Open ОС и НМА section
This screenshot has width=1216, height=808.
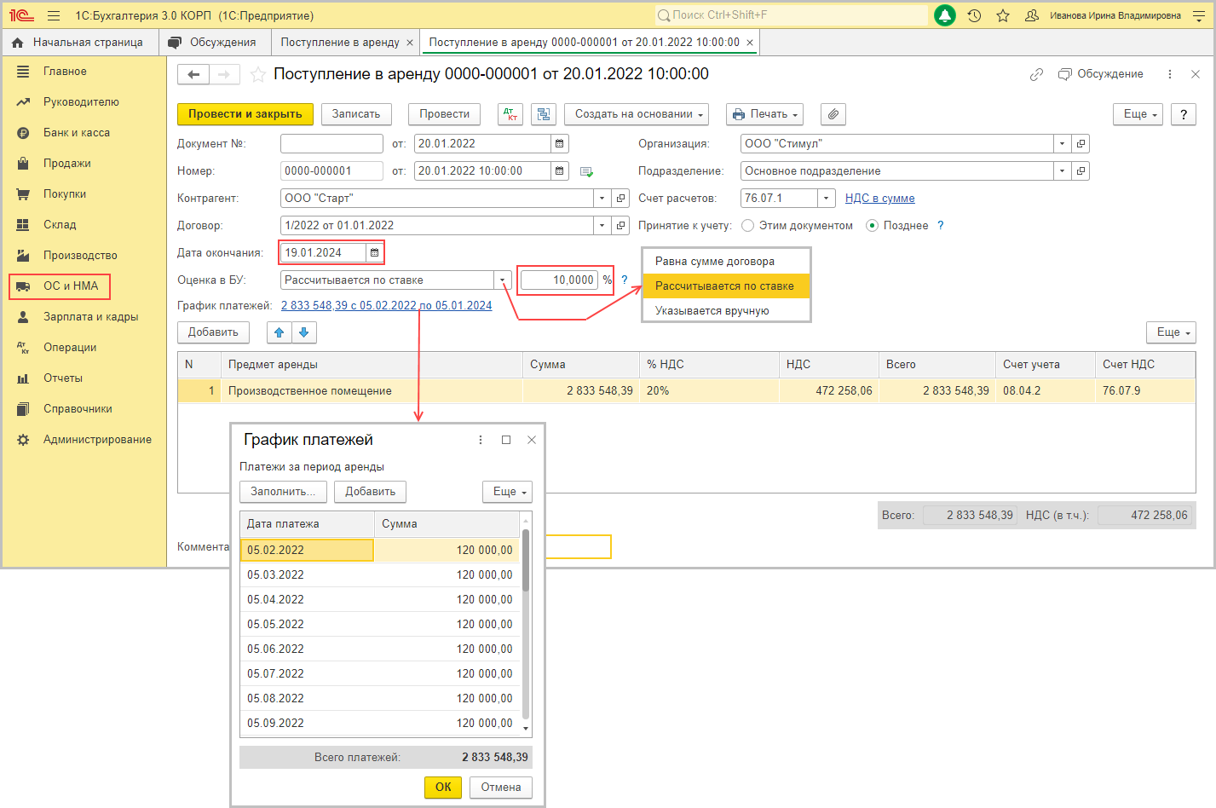[60, 286]
